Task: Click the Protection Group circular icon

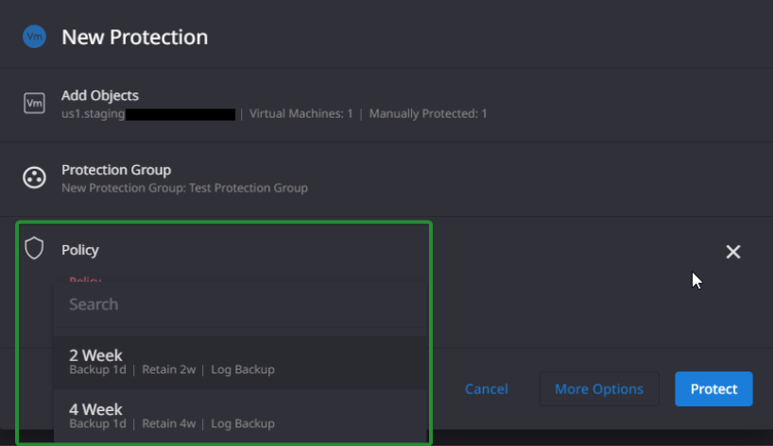Action: pyautogui.click(x=35, y=177)
